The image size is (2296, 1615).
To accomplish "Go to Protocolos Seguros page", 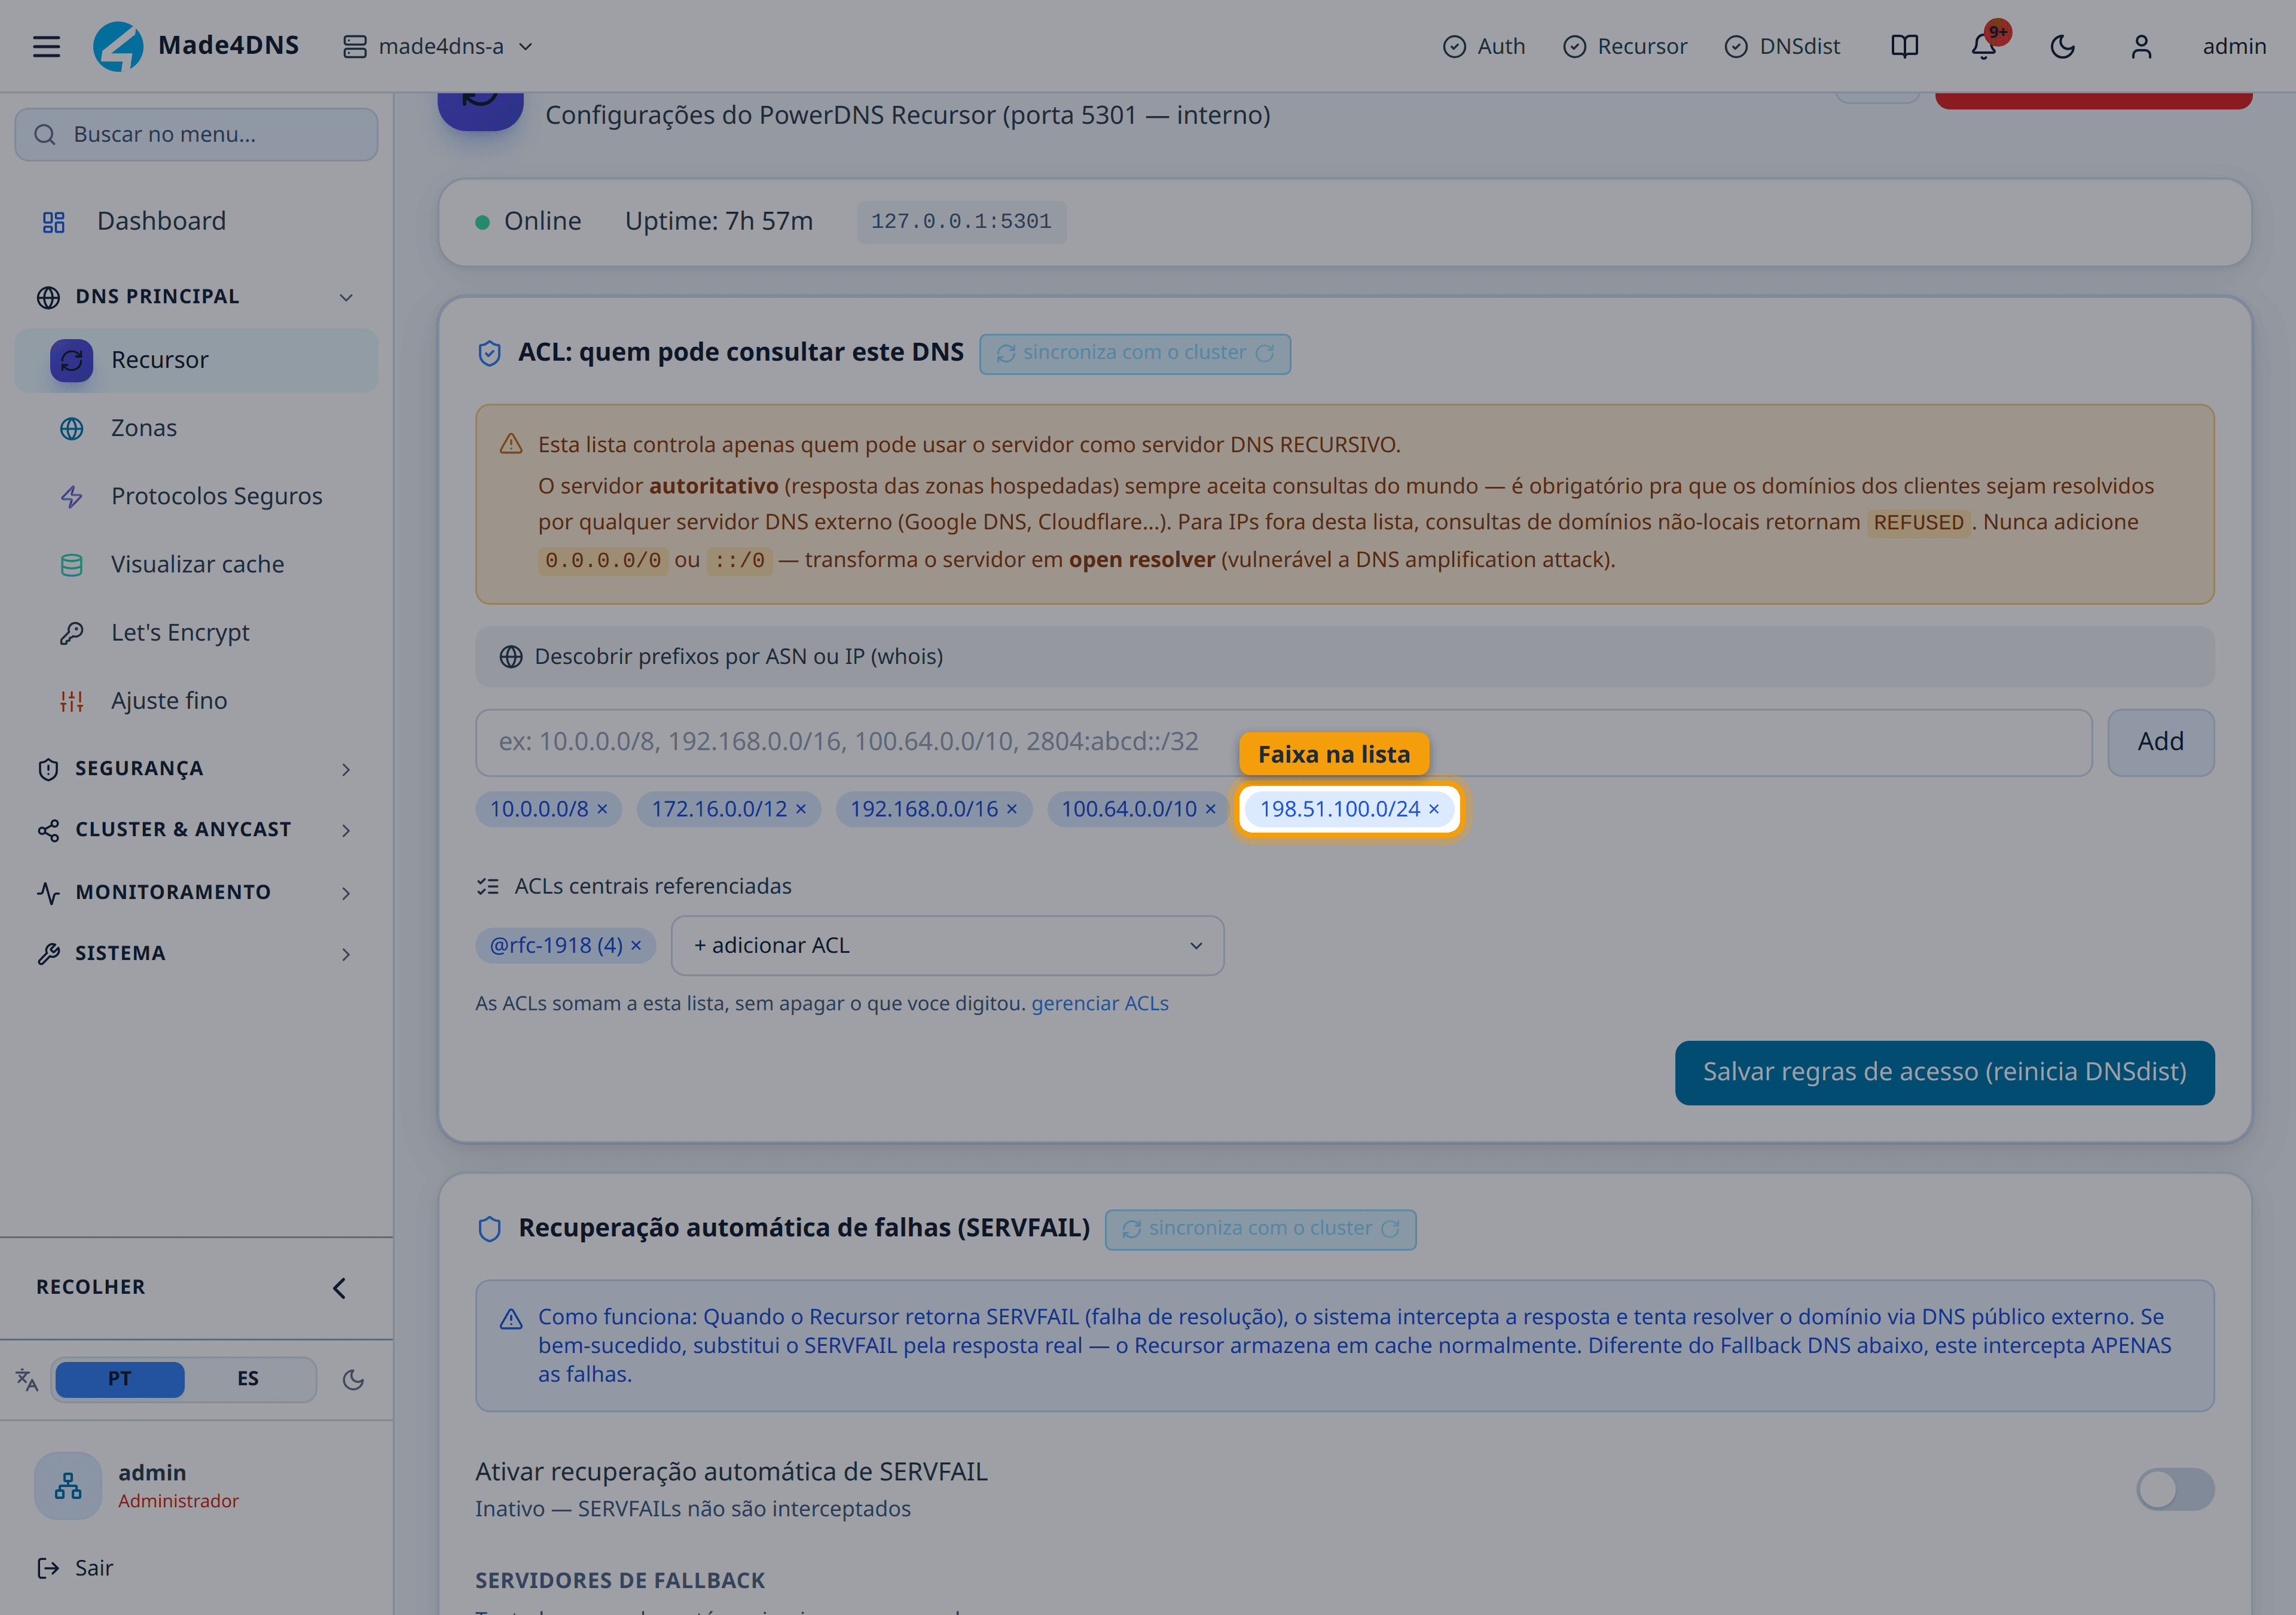I will click(x=196, y=496).
